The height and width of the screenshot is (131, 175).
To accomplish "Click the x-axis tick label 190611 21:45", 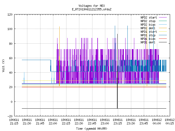I will click(40, 122).
